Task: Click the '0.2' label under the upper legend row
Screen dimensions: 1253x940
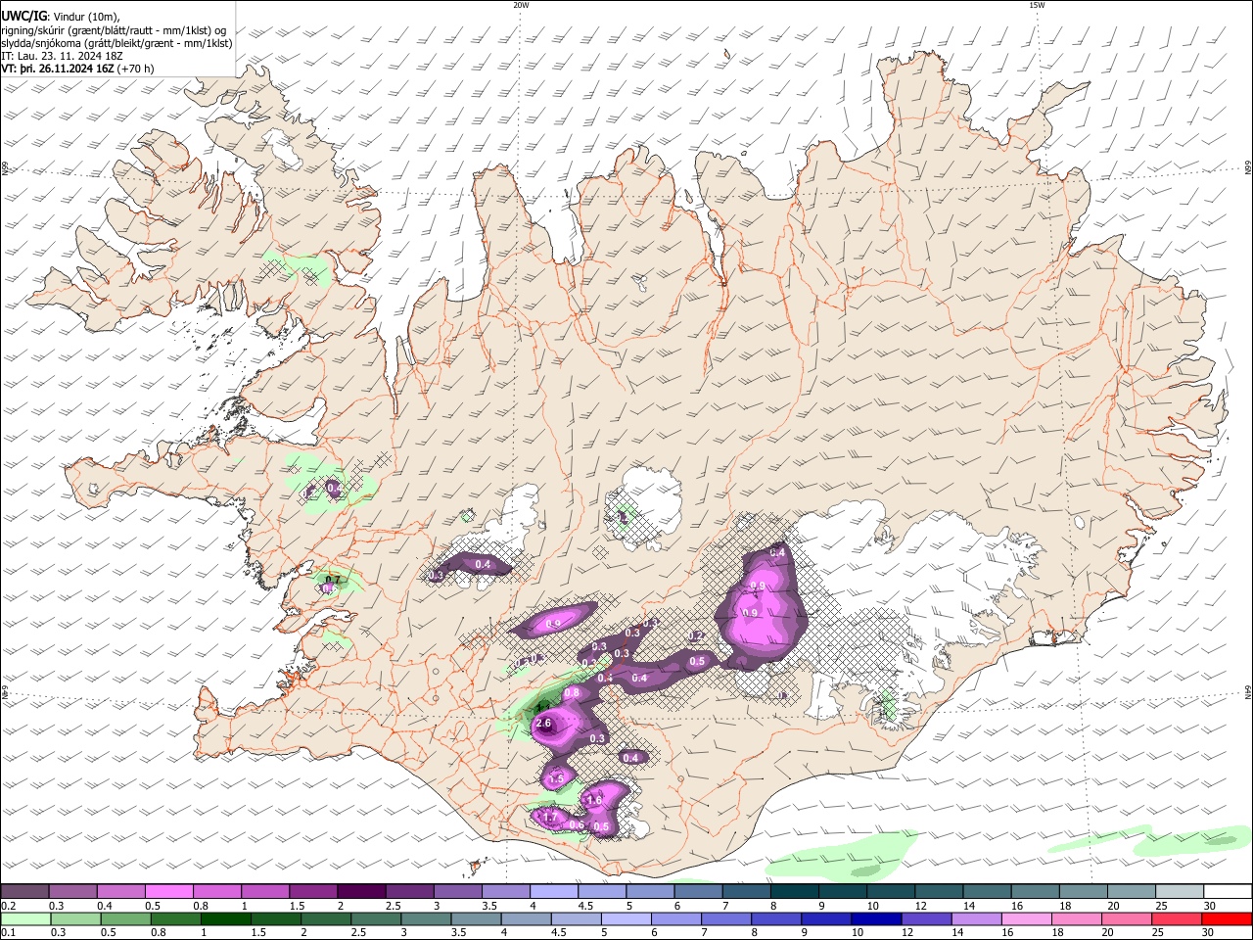Action: coord(9,905)
